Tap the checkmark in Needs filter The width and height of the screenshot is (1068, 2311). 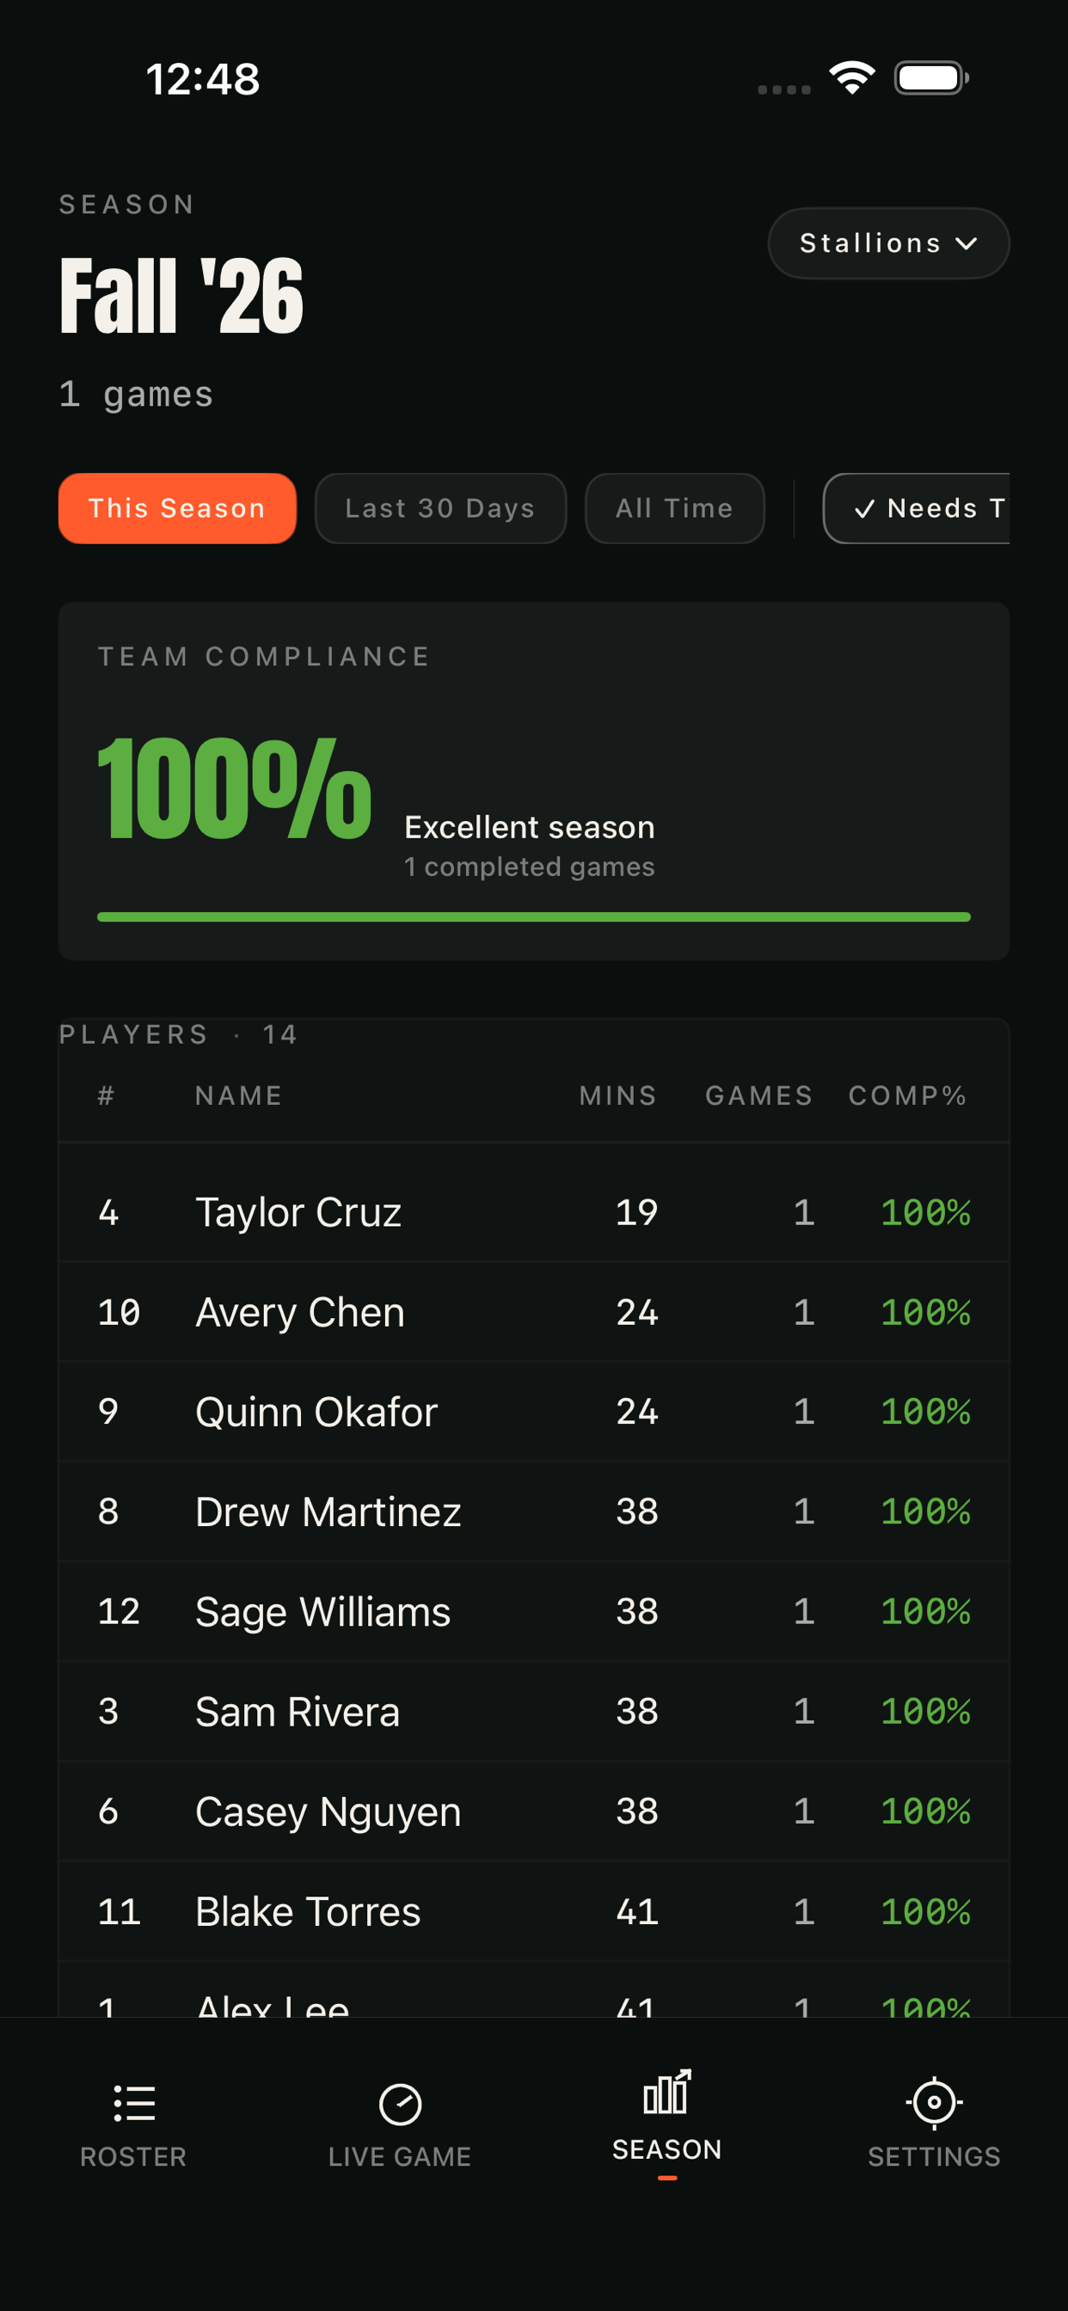pyautogui.click(x=864, y=509)
